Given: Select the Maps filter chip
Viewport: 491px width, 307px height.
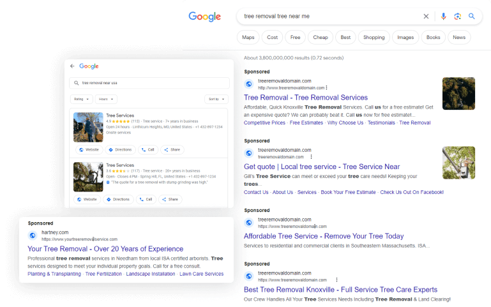Looking at the screenshot, I should coord(248,37).
